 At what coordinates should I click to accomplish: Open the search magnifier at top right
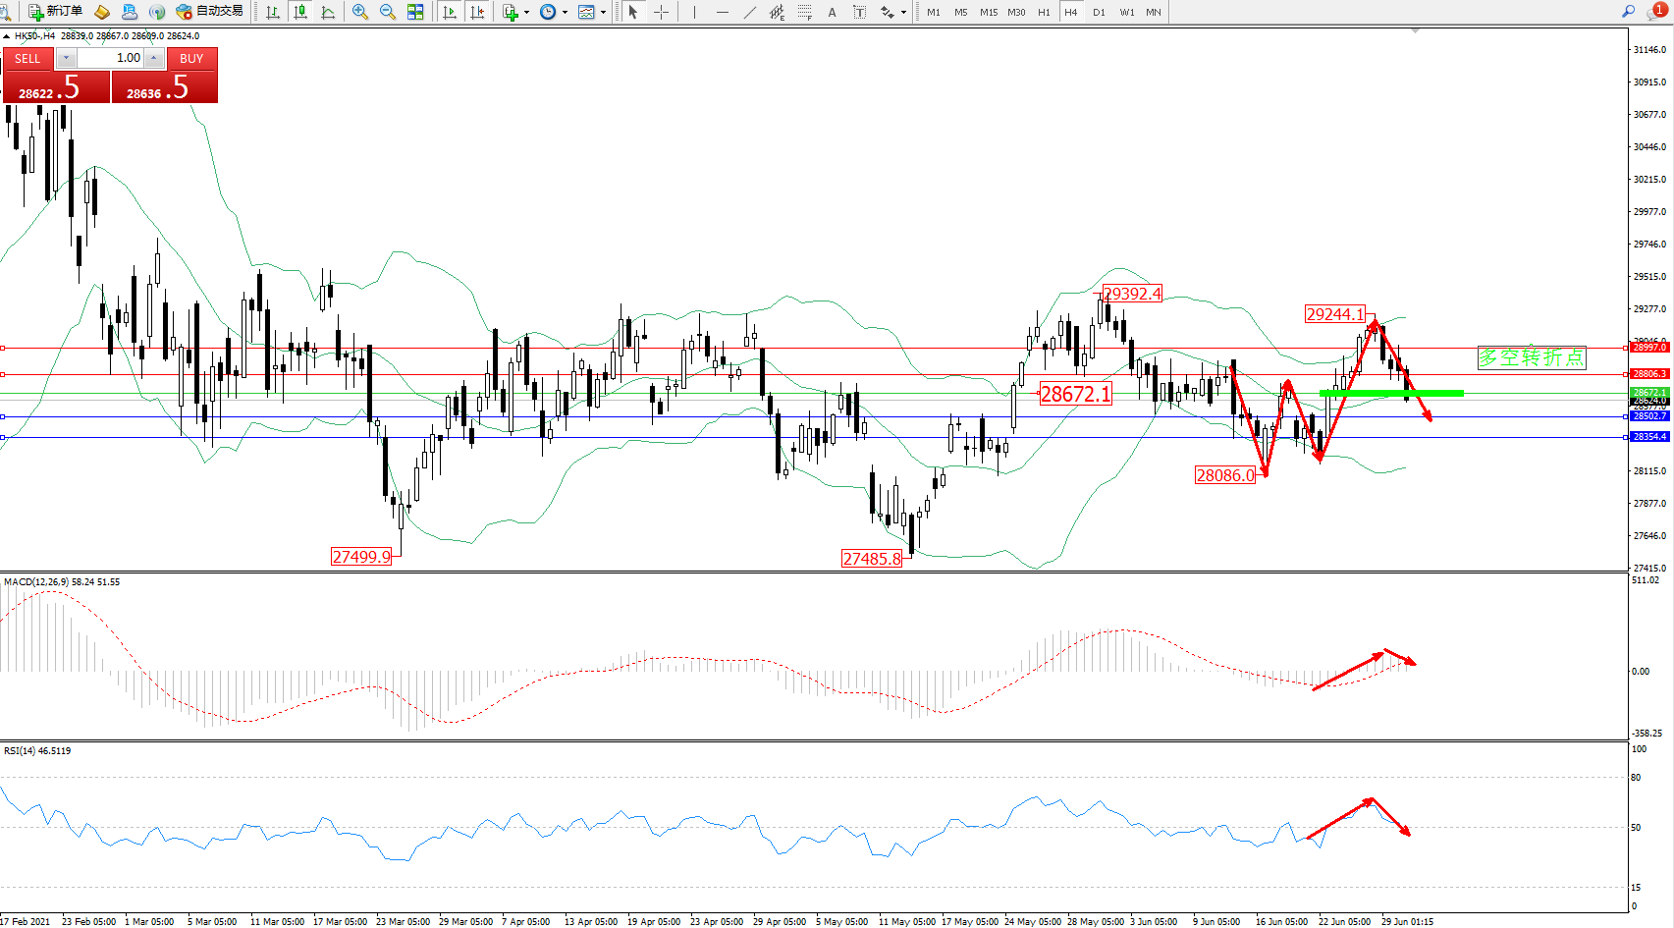(1628, 12)
